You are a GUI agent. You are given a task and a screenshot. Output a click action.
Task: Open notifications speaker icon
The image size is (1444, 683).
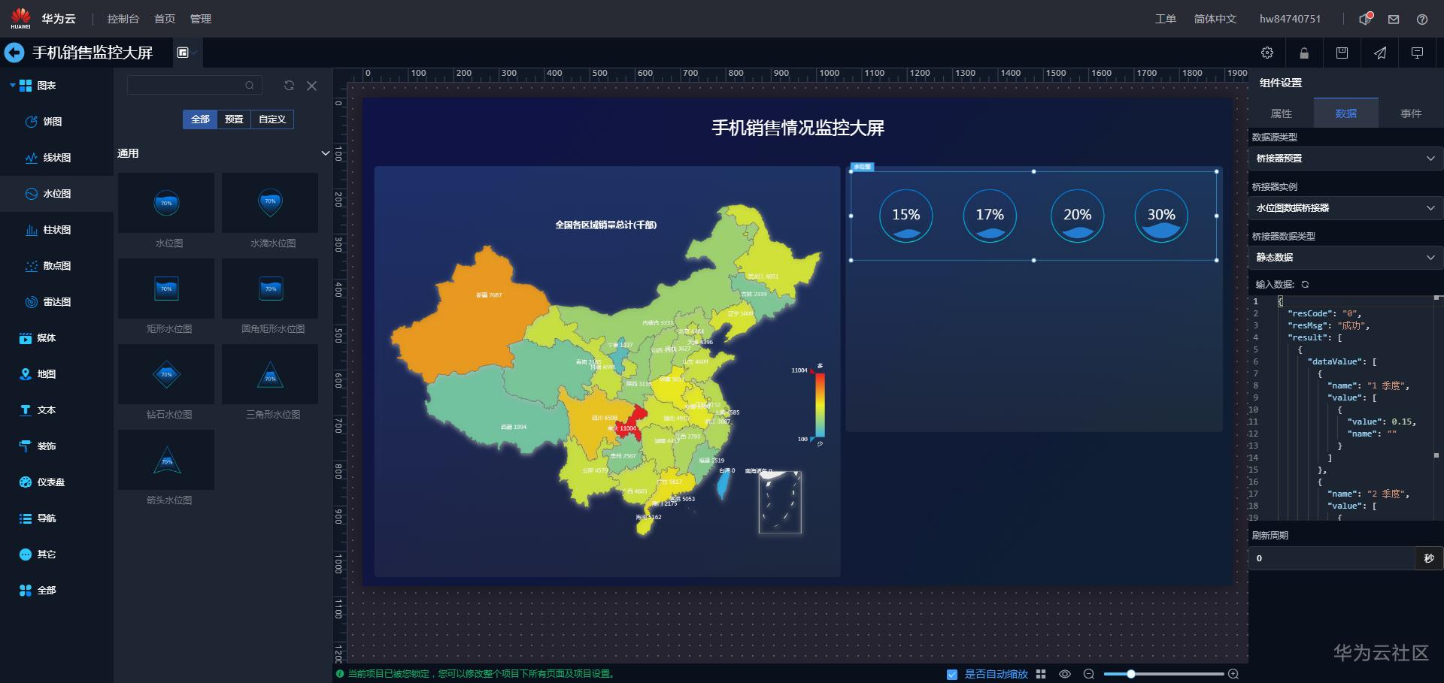pyautogui.click(x=1365, y=19)
